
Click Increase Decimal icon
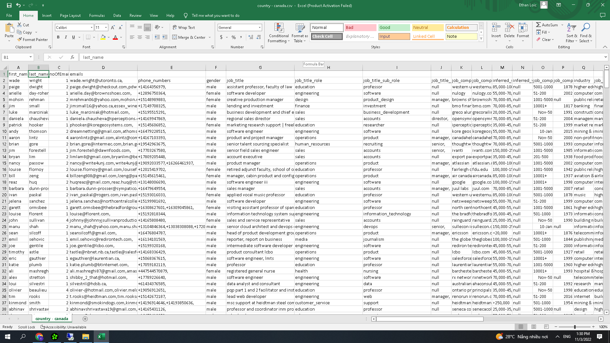(251, 37)
